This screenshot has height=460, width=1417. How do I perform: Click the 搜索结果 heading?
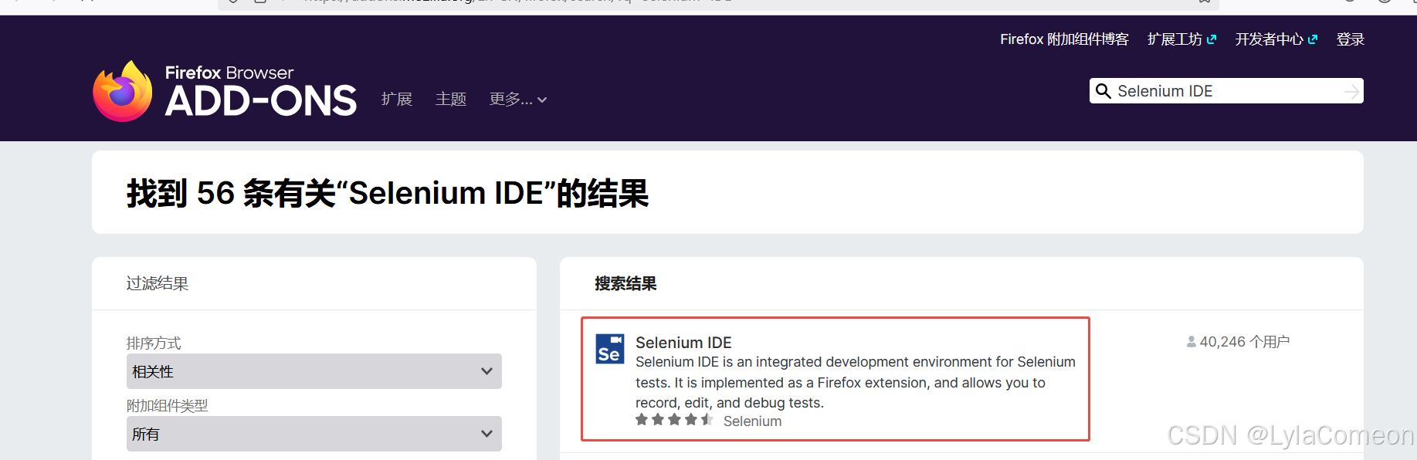(625, 283)
